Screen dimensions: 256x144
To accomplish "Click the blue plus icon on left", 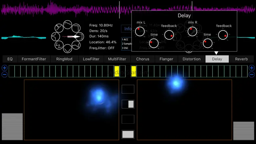I will pos(5,68).
